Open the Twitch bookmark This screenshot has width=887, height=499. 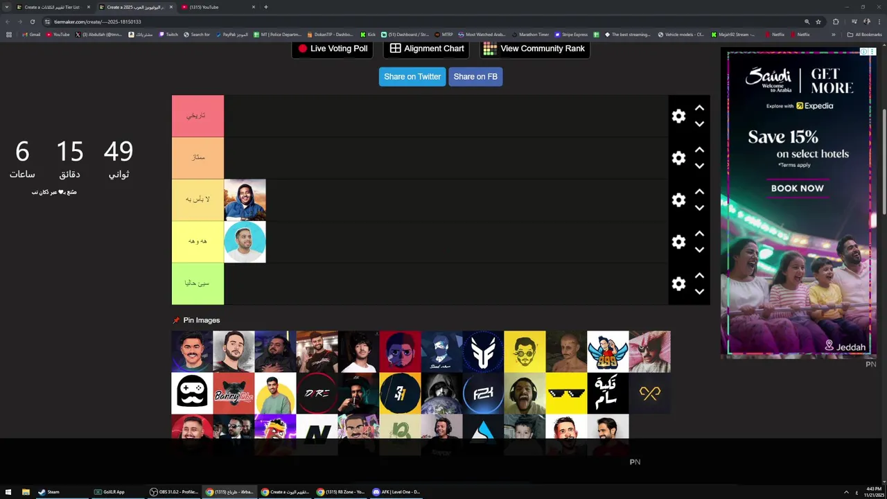click(x=168, y=35)
